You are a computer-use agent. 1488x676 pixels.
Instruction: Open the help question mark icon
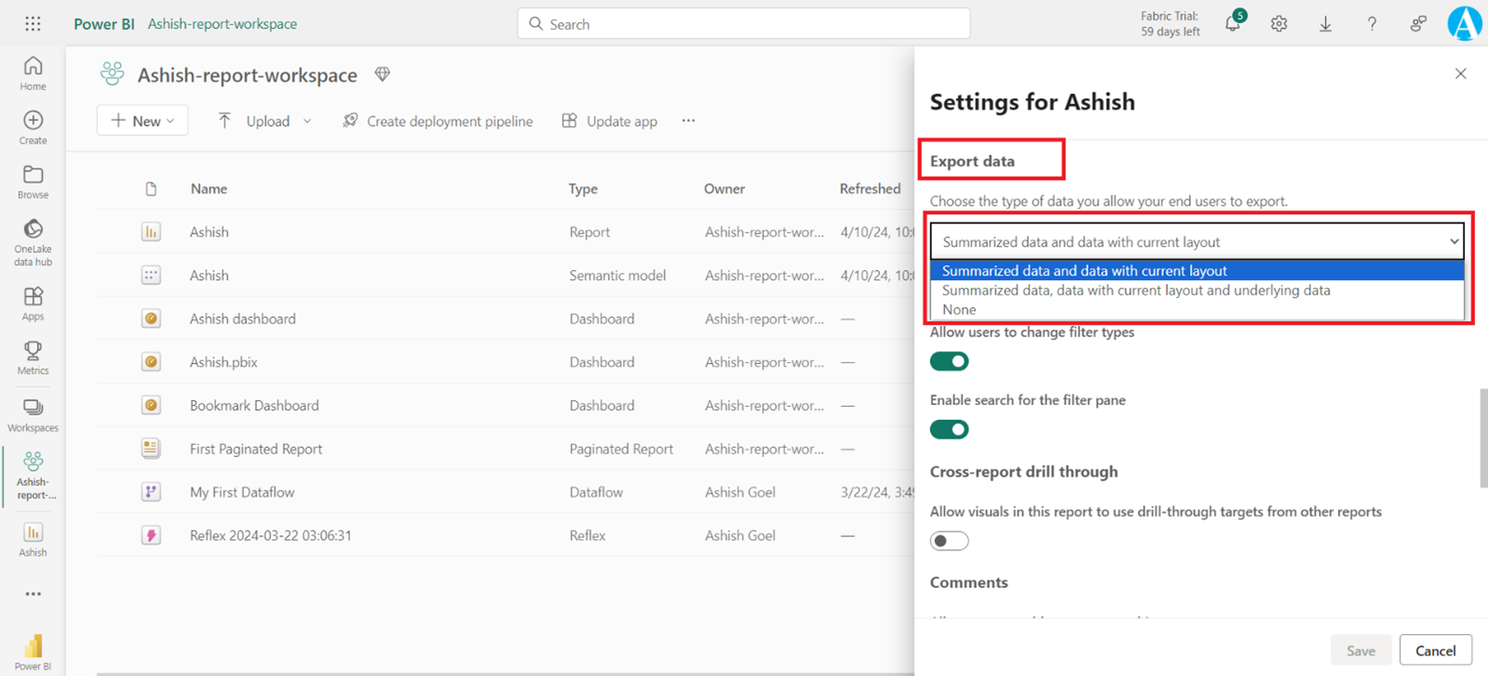pyautogui.click(x=1371, y=24)
